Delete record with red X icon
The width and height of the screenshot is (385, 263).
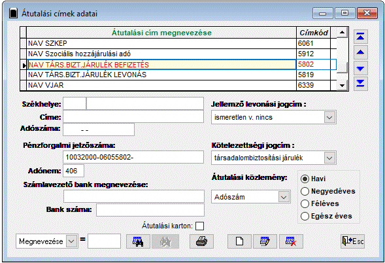pyautogui.click(x=292, y=241)
